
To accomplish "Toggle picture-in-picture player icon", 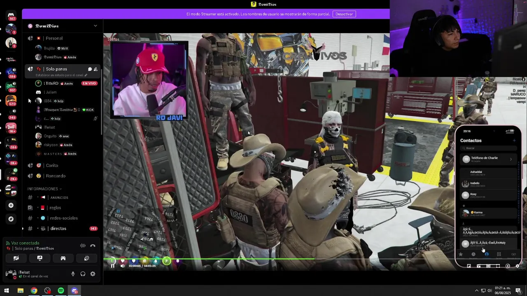I will tap(469, 266).
